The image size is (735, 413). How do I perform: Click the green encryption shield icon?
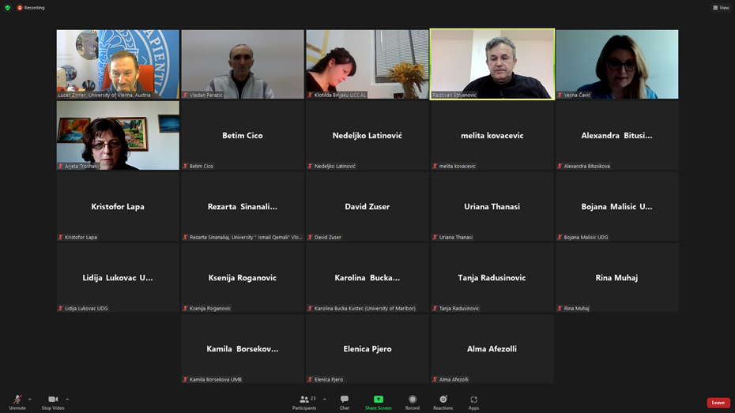[8, 8]
